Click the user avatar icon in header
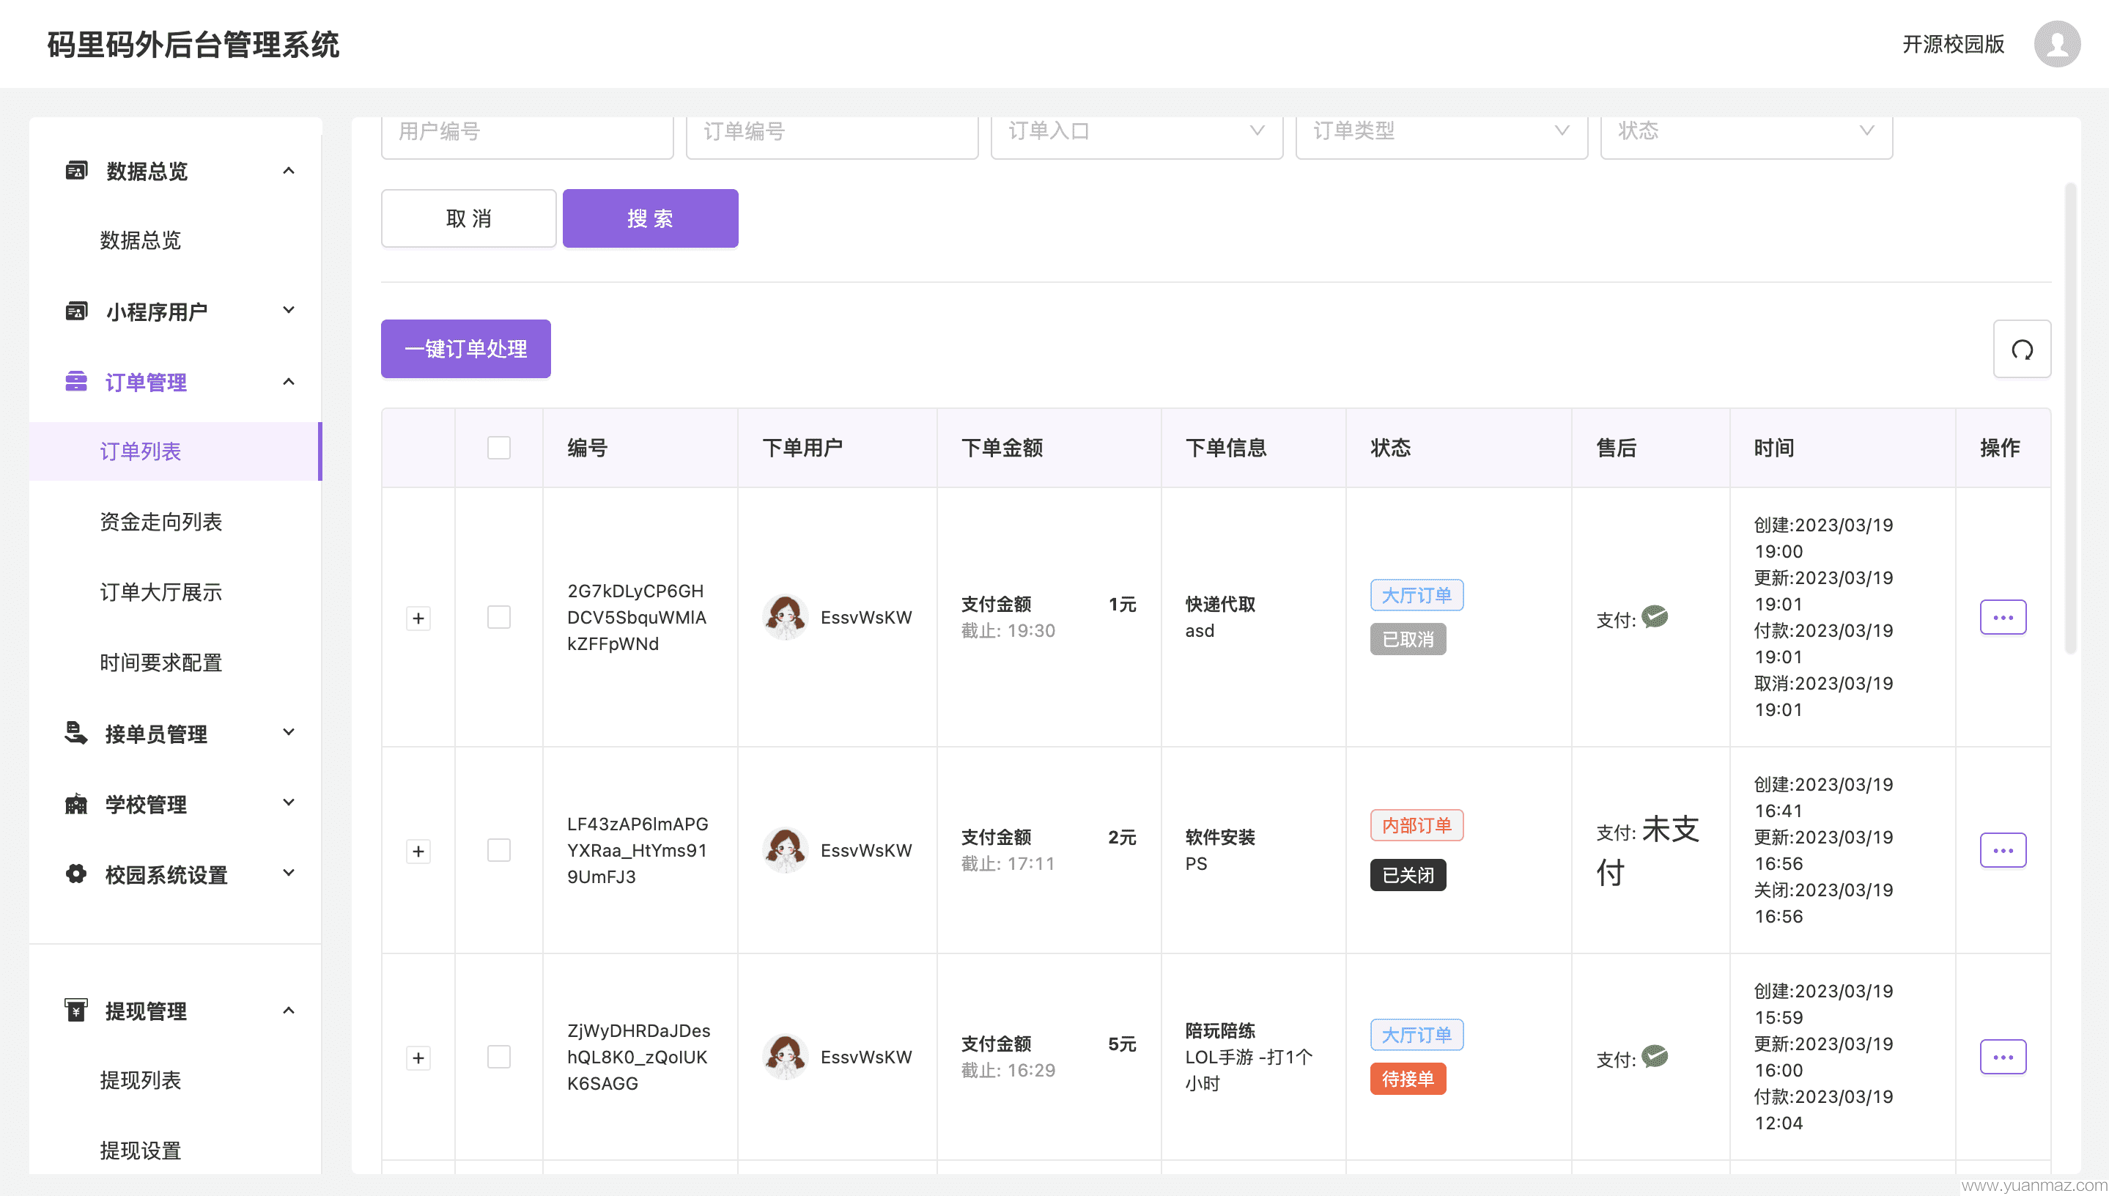Image resolution: width=2109 pixels, height=1196 pixels. 2056,43
